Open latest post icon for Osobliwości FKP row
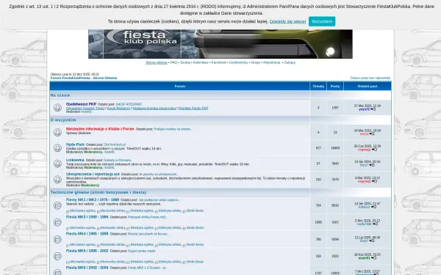Viewport: 441px width, 275px height. (x=373, y=109)
